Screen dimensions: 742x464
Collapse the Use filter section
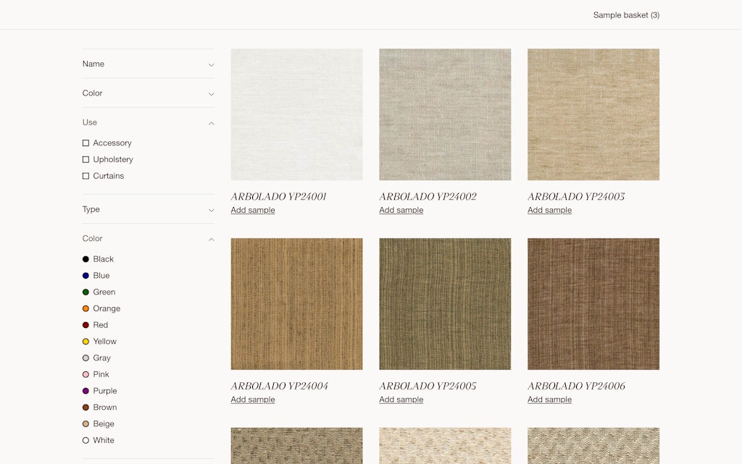pyautogui.click(x=211, y=123)
